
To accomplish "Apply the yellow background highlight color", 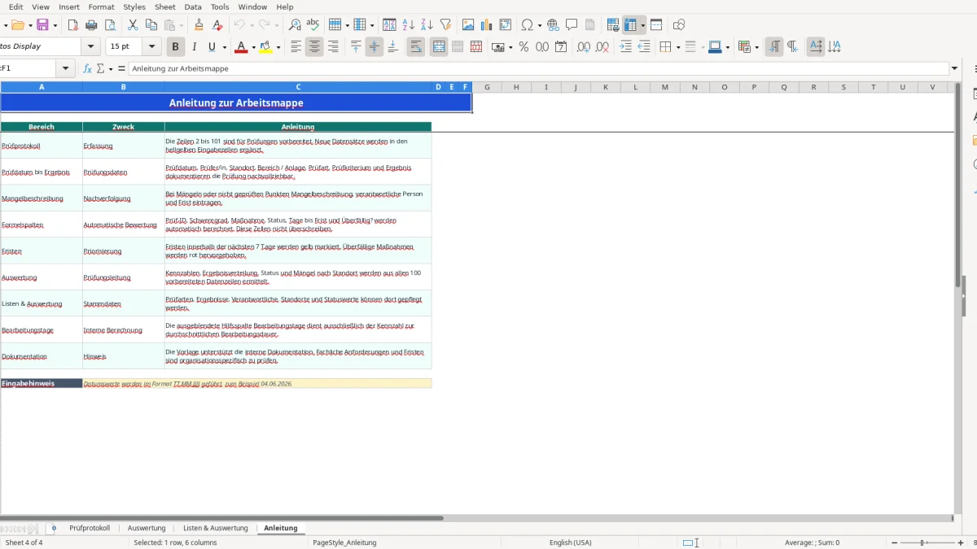I will 266,47.
